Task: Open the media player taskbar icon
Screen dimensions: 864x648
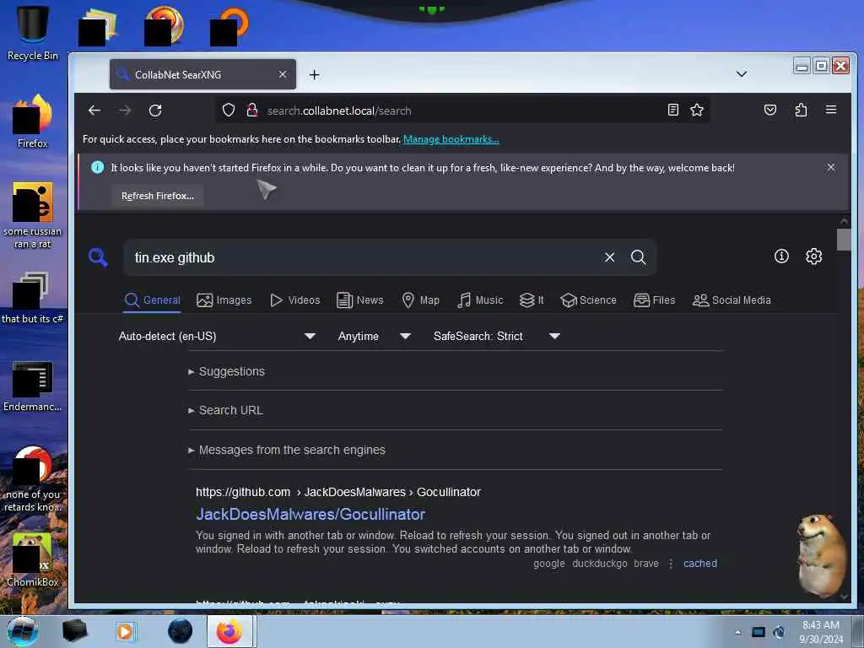Action: pos(126,631)
